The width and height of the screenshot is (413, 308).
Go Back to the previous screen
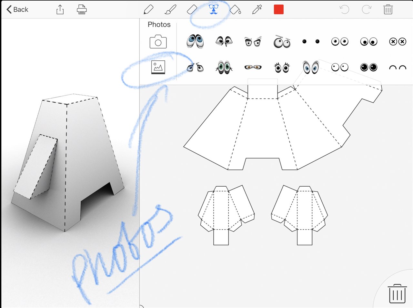[17, 10]
